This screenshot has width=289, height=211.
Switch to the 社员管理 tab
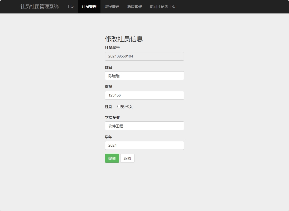(x=89, y=7)
